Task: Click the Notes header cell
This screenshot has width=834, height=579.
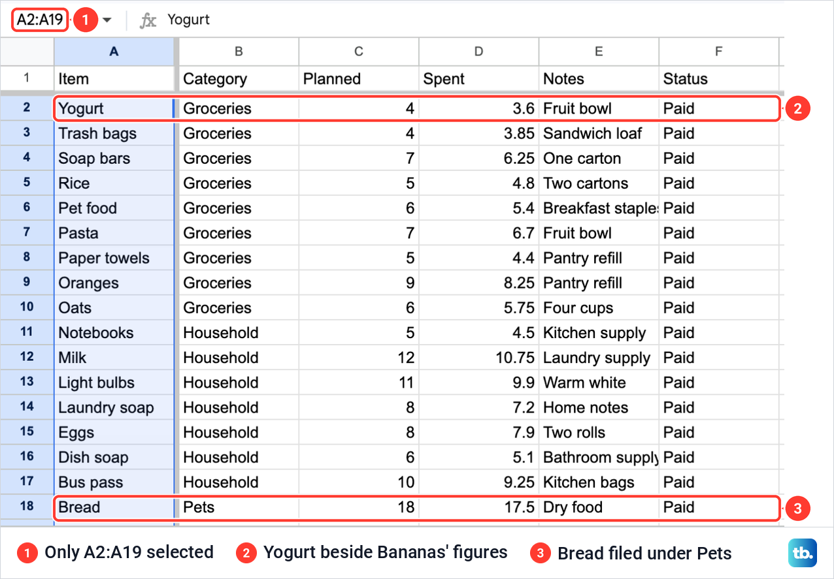Action: [x=599, y=78]
